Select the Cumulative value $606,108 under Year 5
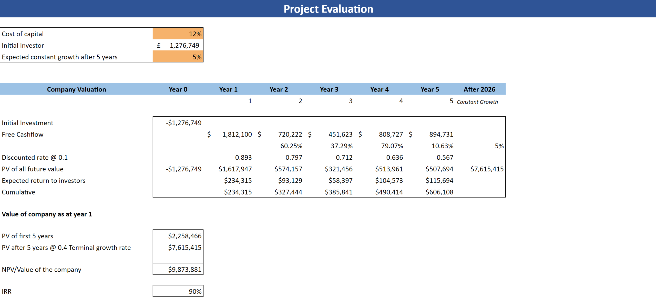 439,192
